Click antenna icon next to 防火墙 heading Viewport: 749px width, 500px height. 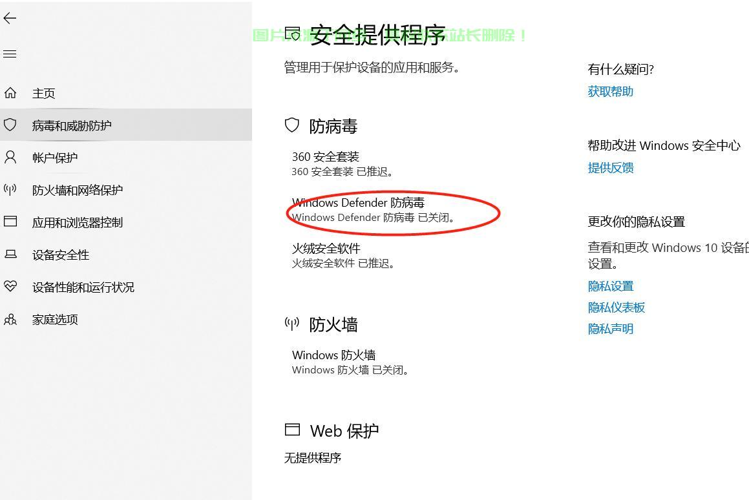[x=292, y=324]
